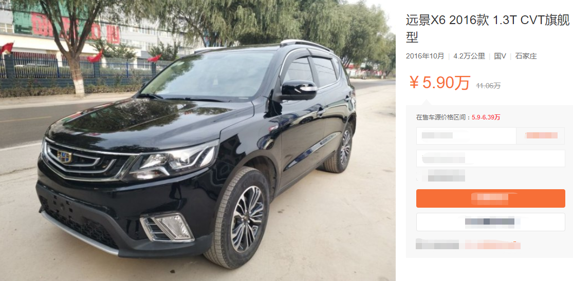Click the 4.2万公里 mileage label
Viewport: 573px width, 281px height.
coord(469,56)
